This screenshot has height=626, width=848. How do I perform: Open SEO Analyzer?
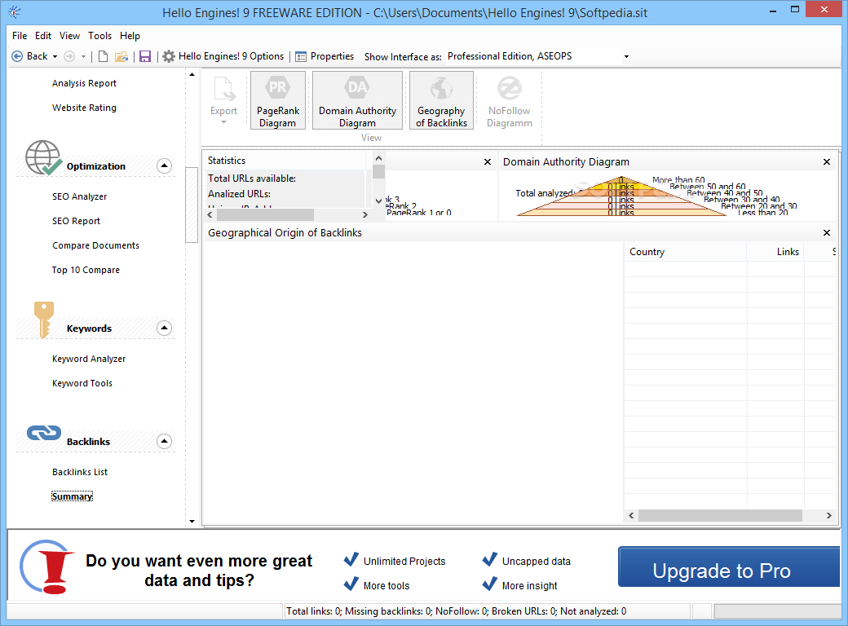point(80,196)
